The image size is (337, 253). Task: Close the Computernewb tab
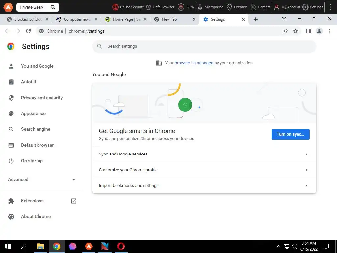tap(96, 19)
